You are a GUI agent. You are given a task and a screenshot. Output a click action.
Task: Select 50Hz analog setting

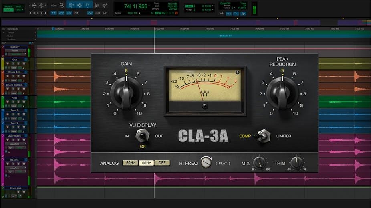click(x=130, y=163)
